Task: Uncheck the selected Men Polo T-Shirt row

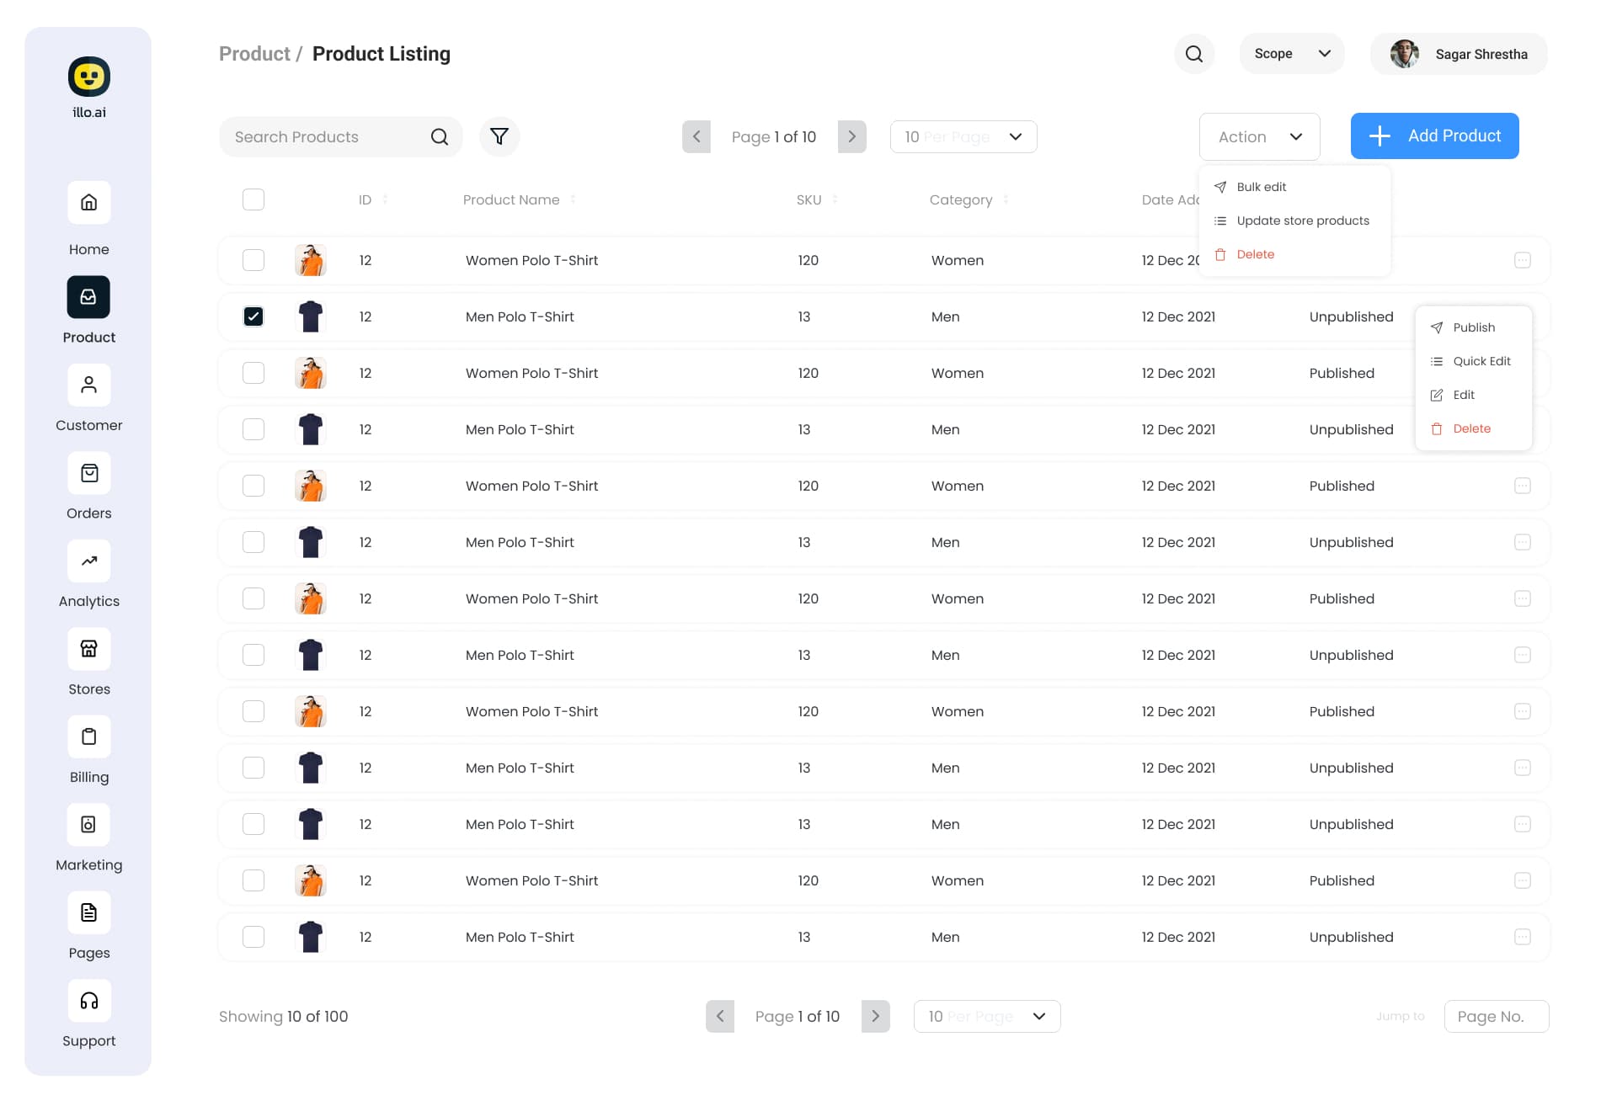Action: [x=253, y=316]
